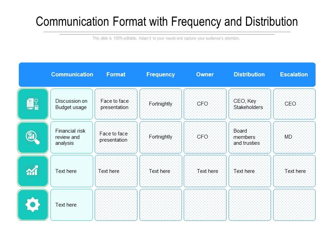Image resolution: width=334 pixels, height=250 pixels.
Task: Select 'Text here' in third row Owner column
Action: coord(205,171)
